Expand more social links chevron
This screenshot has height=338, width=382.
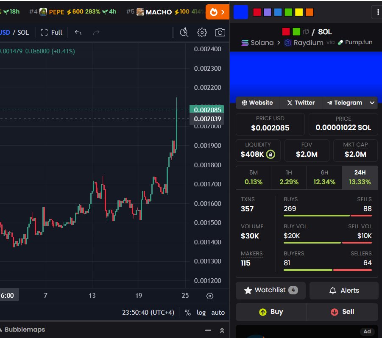(372, 103)
